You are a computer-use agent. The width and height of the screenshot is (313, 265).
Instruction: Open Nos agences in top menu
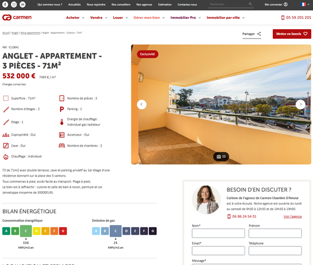[144, 4]
